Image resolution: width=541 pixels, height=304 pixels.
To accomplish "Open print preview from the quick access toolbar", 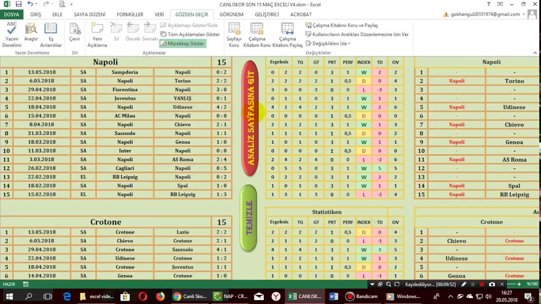I will pyautogui.click(x=62, y=4).
